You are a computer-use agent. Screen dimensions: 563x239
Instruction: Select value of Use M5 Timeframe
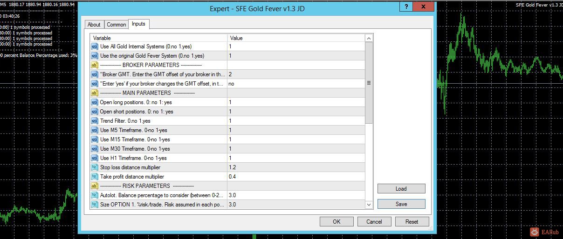point(296,130)
